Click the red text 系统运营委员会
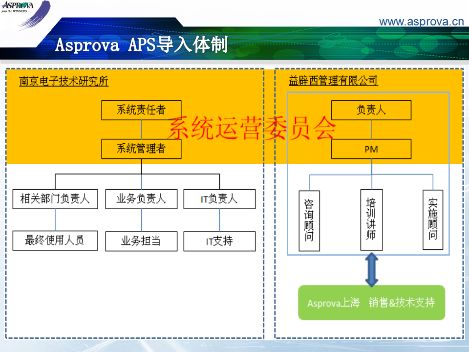The width and height of the screenshot is (469, 352). point(252,128)
